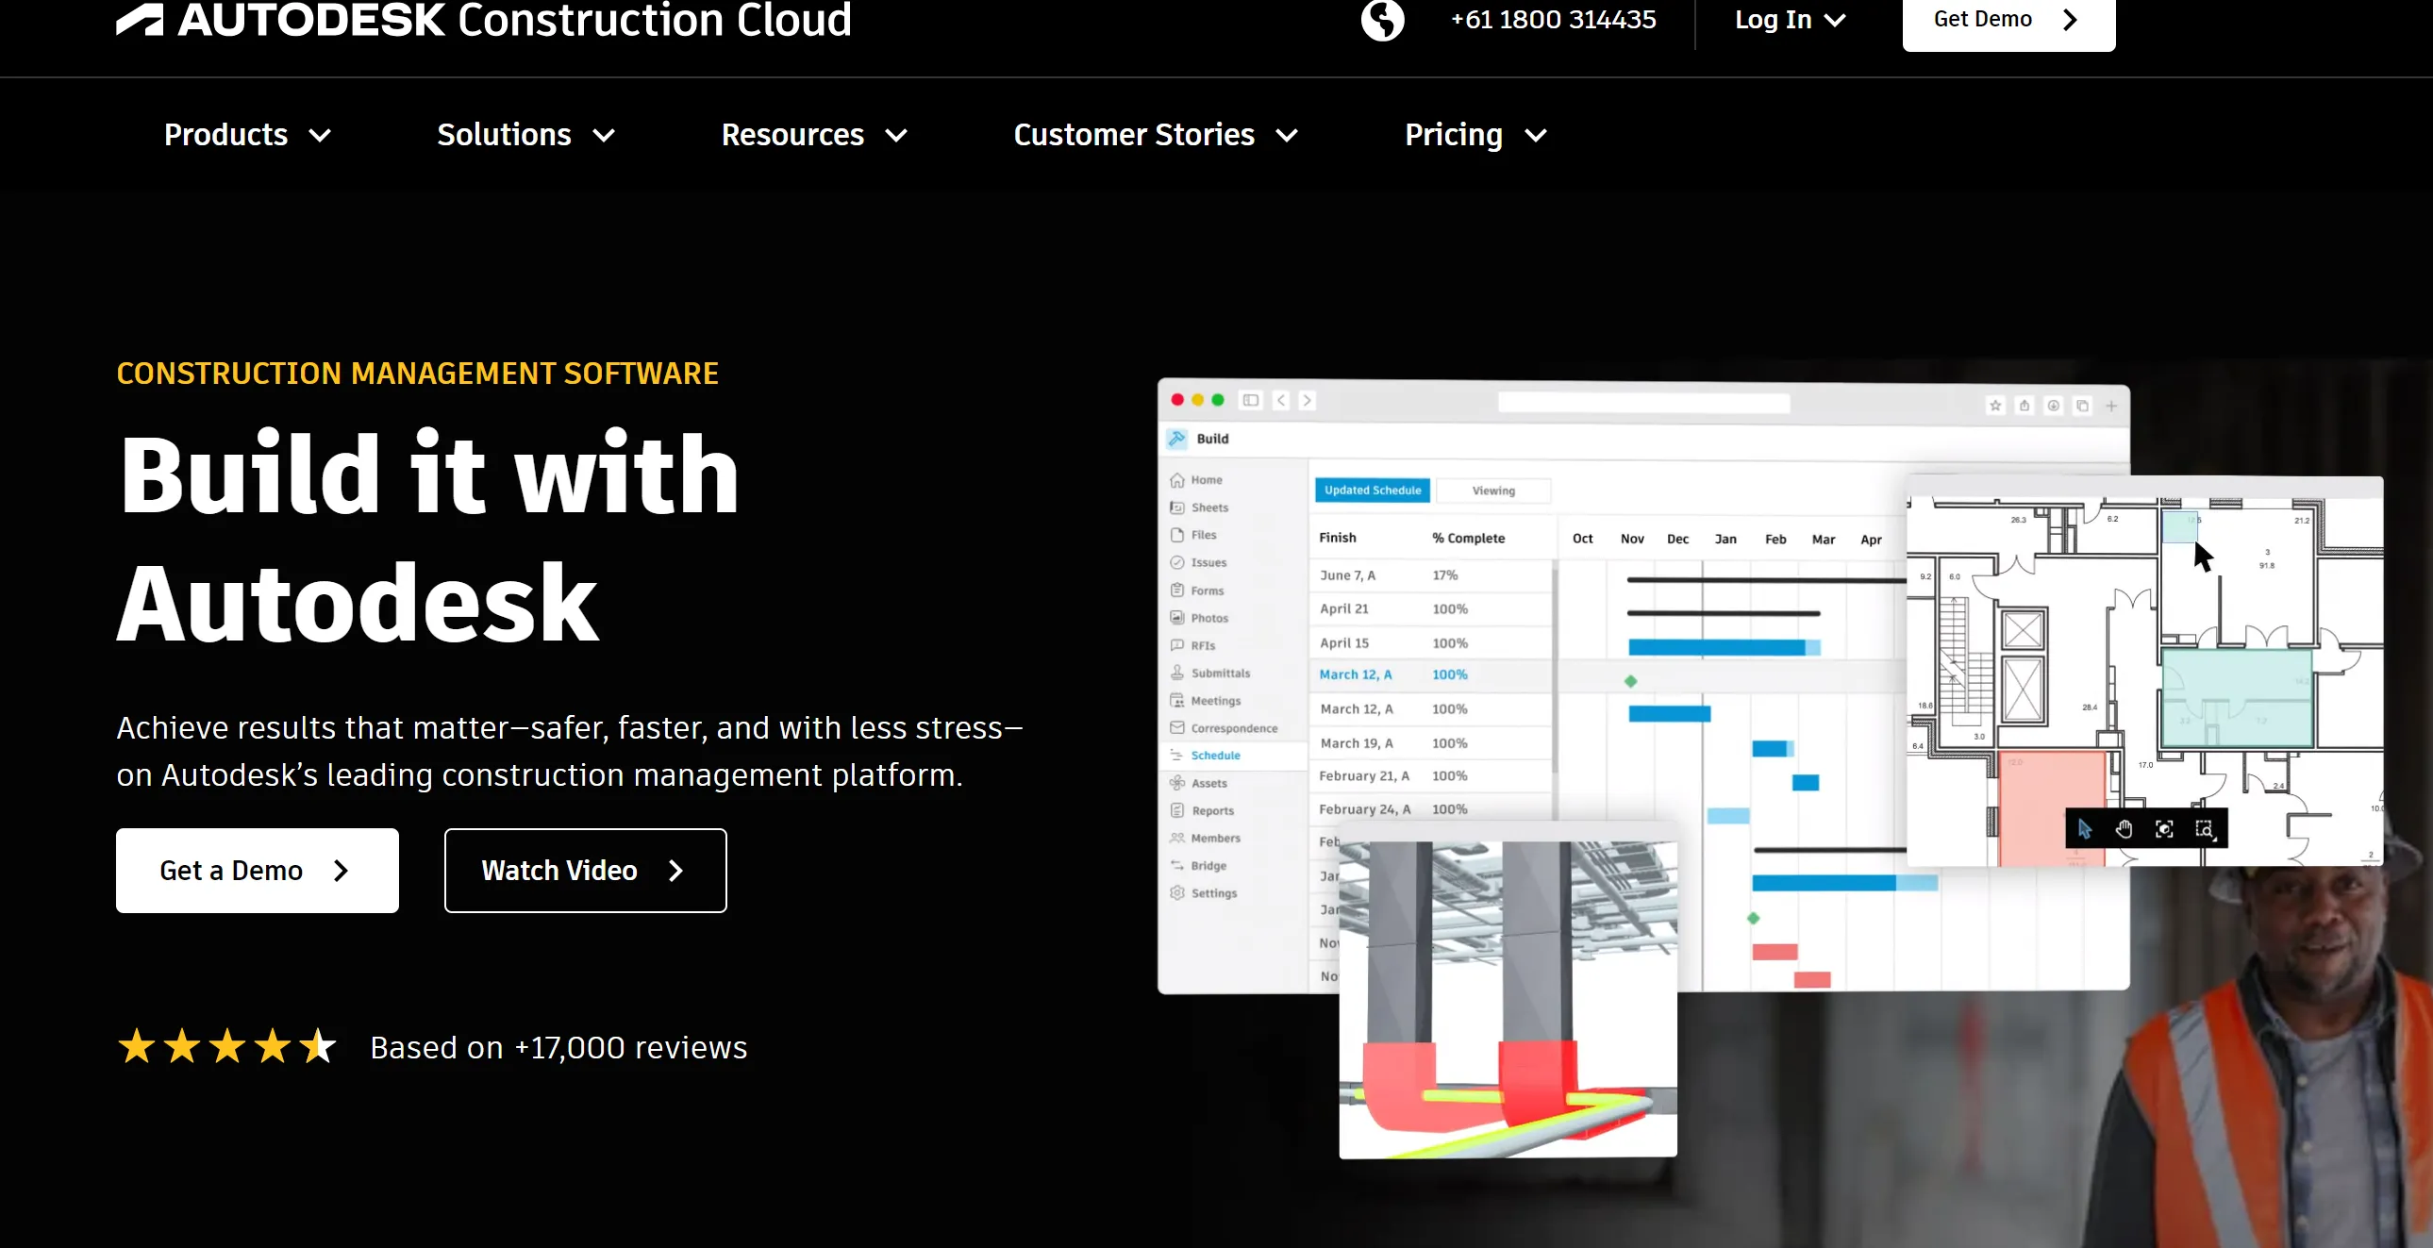Click the Sheets icon in Build sidebar
The height and width of the screenshot is (1248, 2433).
click(1177, 508)
